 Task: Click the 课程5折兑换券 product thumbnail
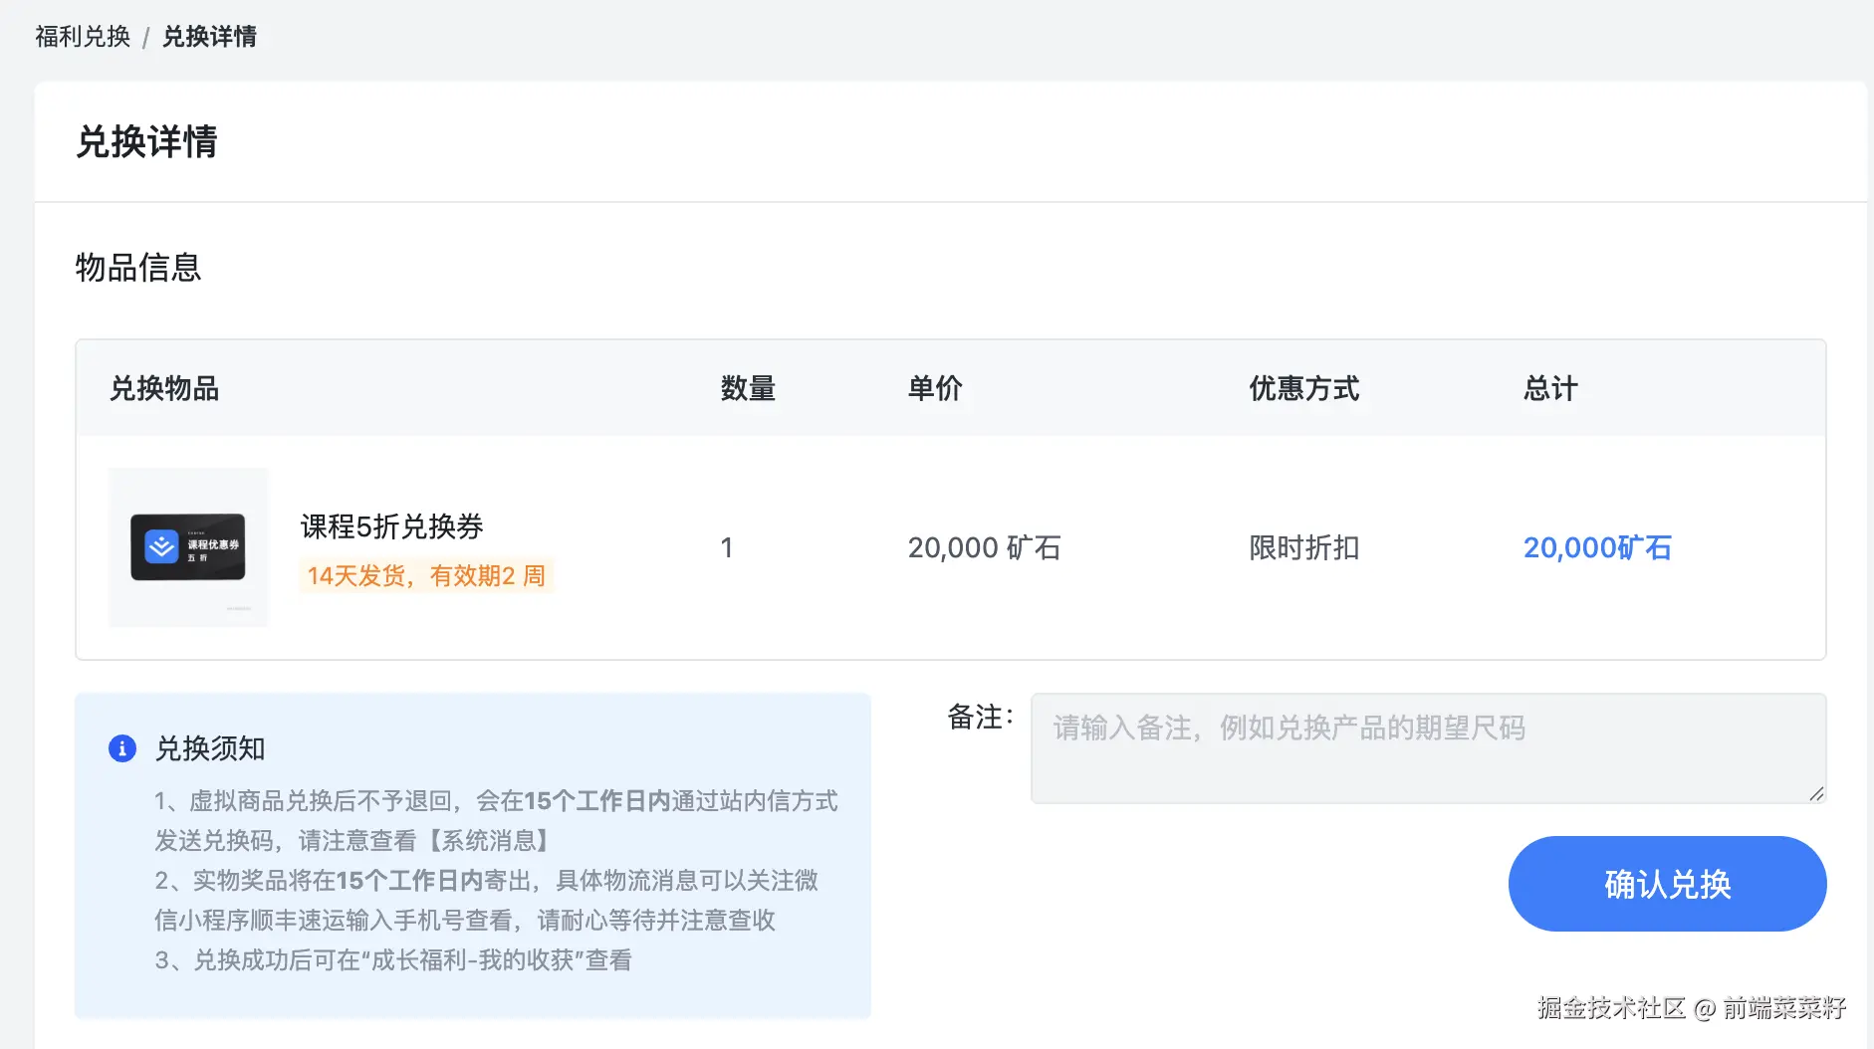point(188,547)
